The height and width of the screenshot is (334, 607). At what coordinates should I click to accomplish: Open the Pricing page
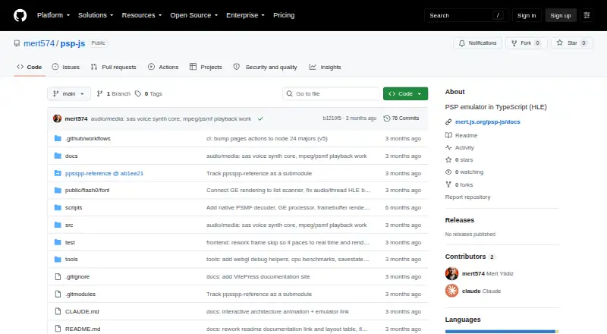[284, 15]
